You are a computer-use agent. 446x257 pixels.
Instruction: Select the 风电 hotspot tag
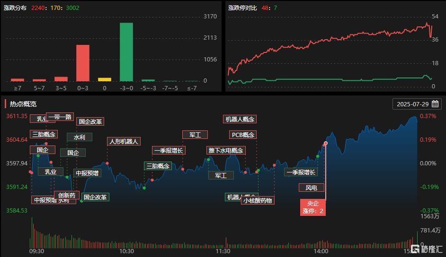312,188
